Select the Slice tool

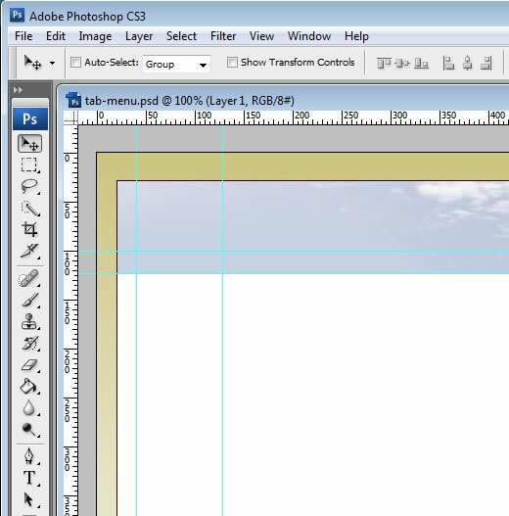29,251
